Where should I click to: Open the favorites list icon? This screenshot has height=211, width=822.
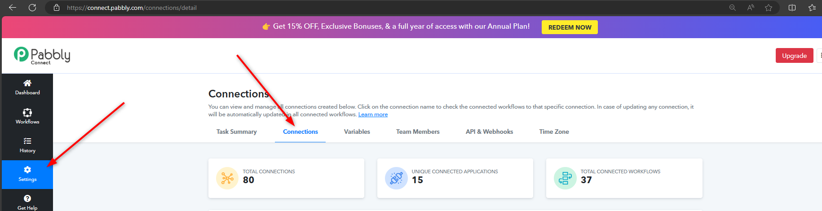tap(812, 8)
